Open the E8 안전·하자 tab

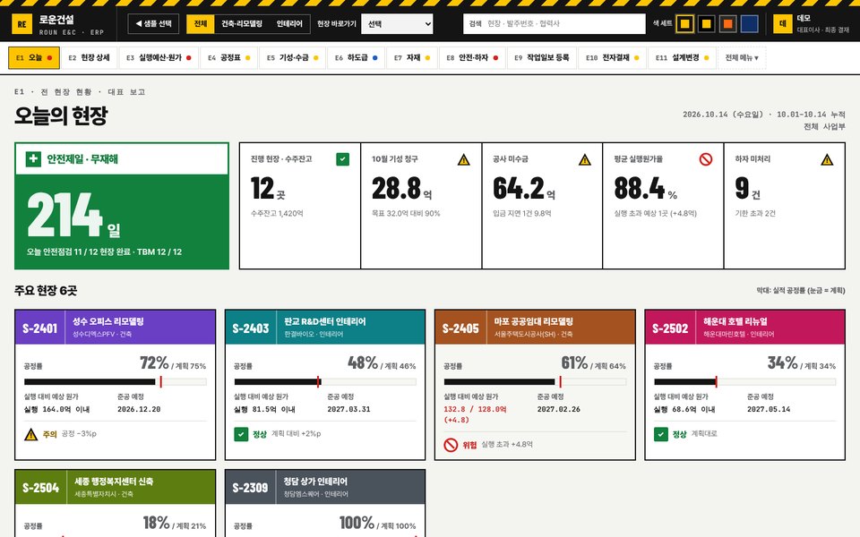click(x=472, y=57)
